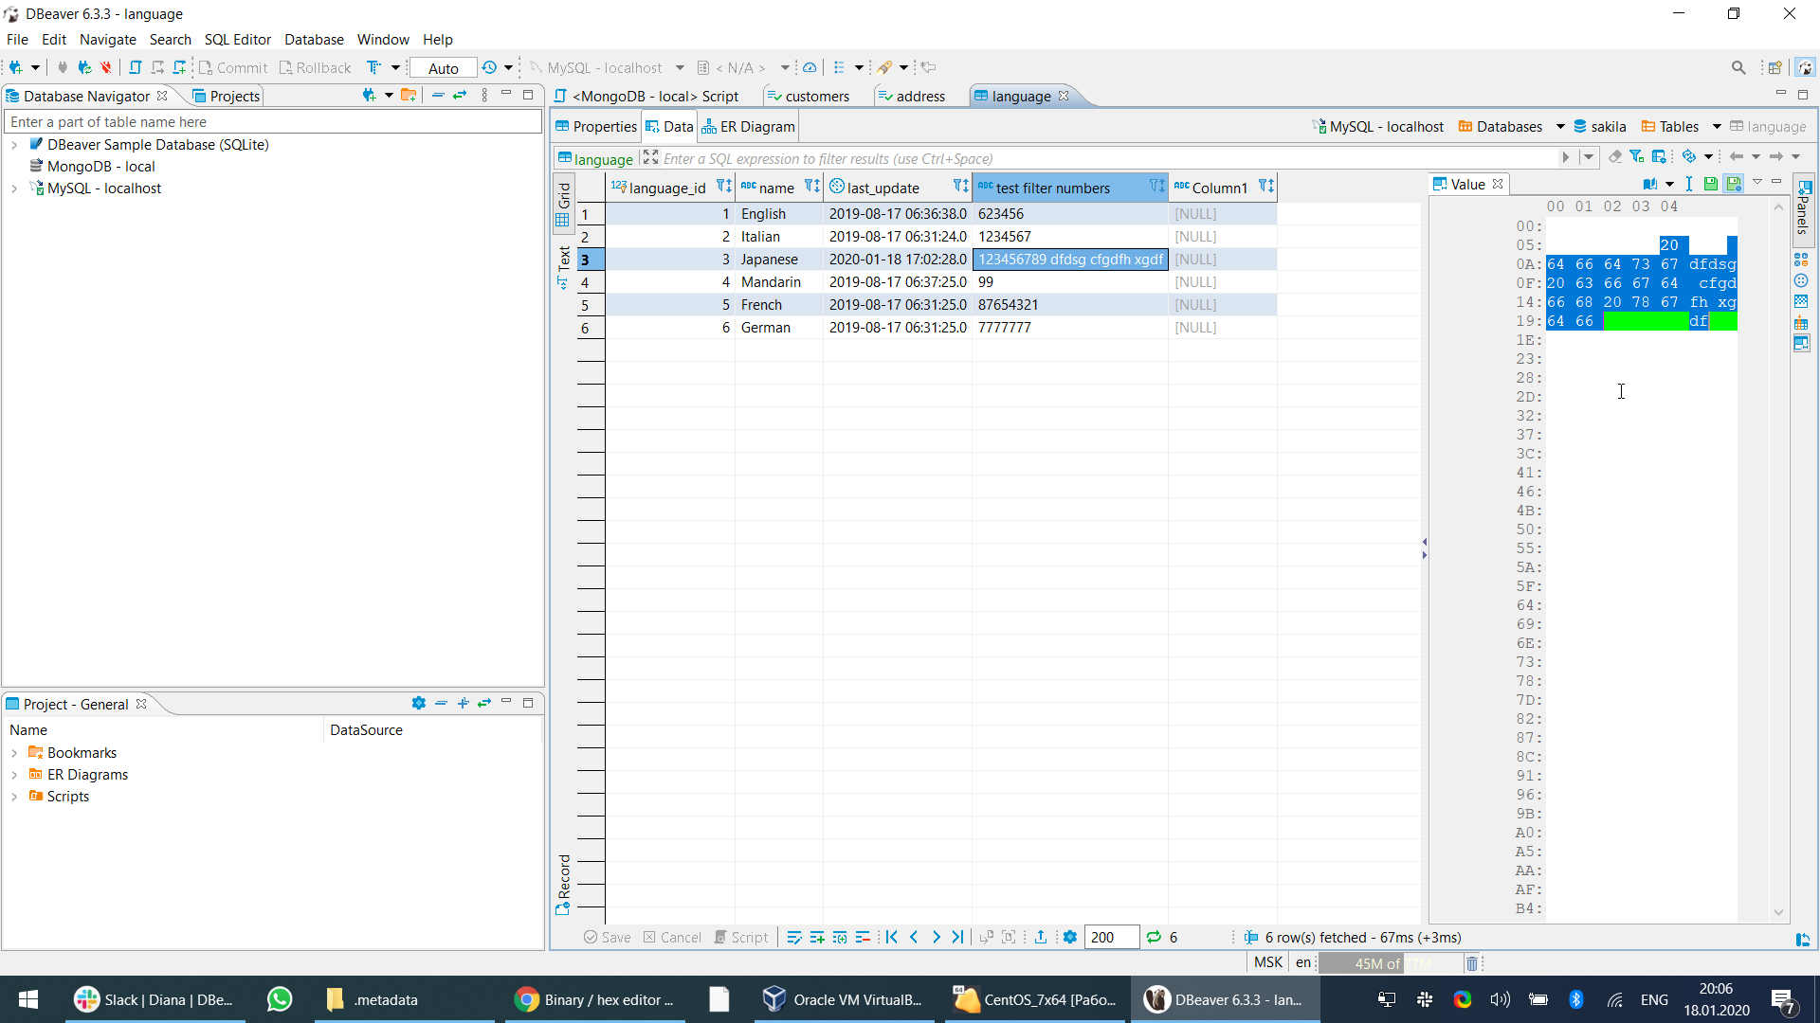Viewport: 1820px width, 1023px height.
Task: Export result set with the upload icon
Action: click(1040, 937)
